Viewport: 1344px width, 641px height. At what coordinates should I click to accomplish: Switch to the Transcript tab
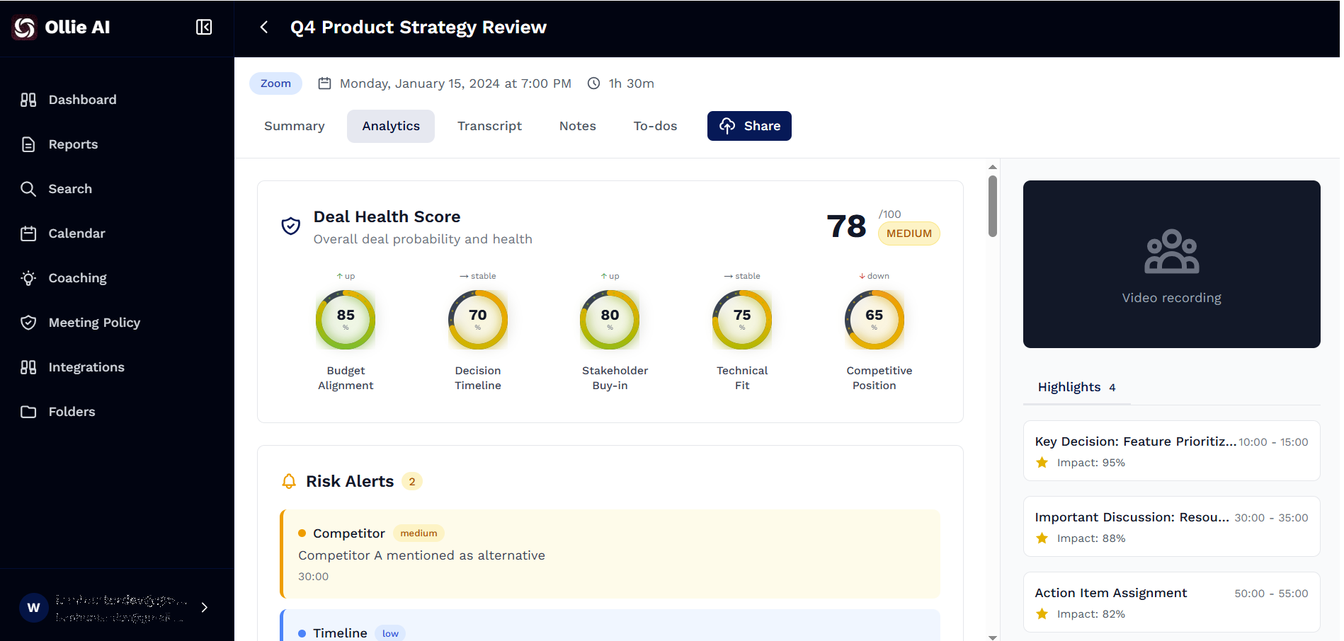click(x=489, y=126)
